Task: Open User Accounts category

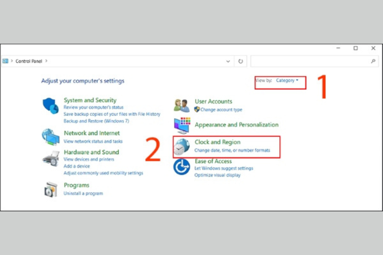Action: pos(213,102)
